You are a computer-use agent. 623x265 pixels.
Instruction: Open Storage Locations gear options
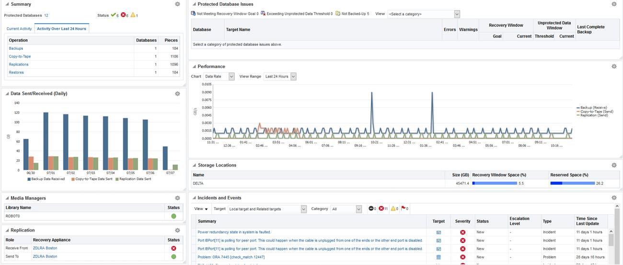tap(614, 165)
